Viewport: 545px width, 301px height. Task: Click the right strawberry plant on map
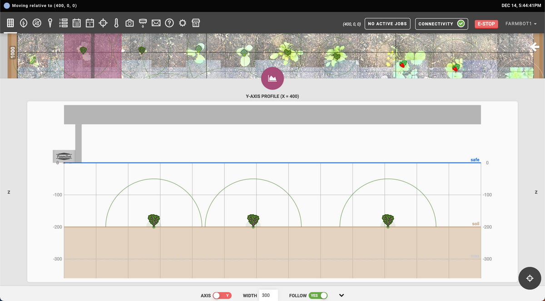(456, 68)
